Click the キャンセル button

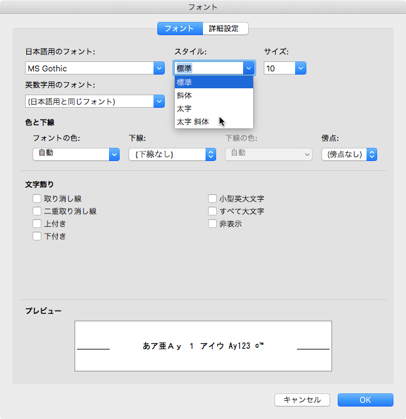point(302,400)
